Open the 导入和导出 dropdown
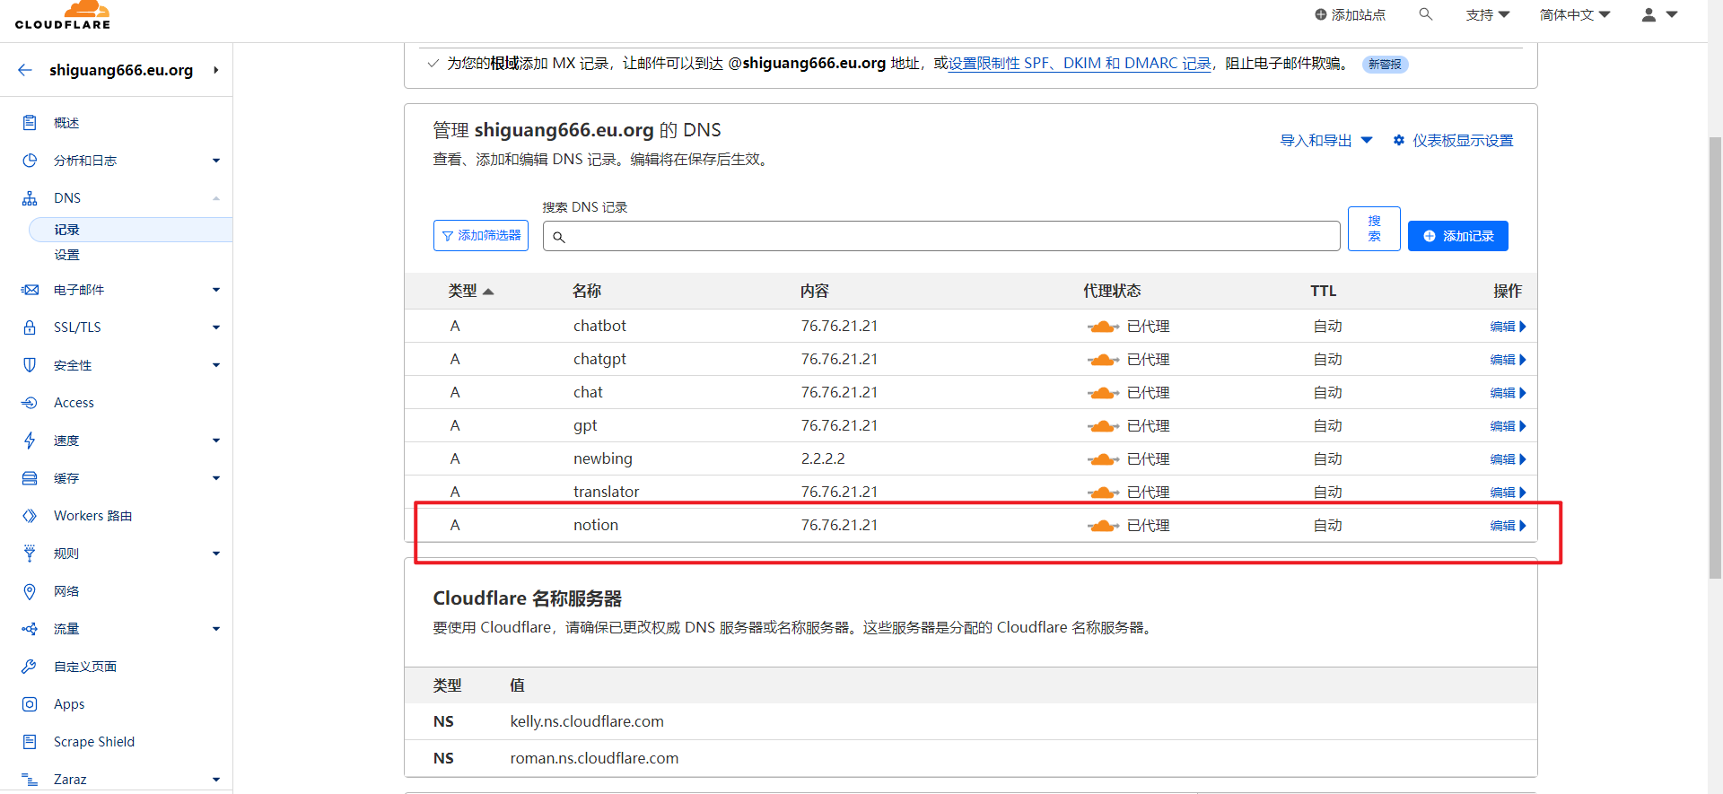This screenshot has height=794, width=1723. 1326,140
